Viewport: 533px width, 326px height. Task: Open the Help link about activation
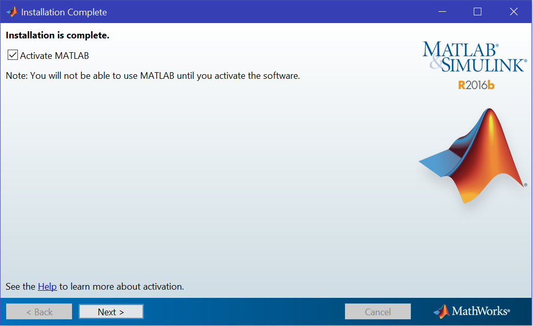pyautogui.click(x=47, y=287)
